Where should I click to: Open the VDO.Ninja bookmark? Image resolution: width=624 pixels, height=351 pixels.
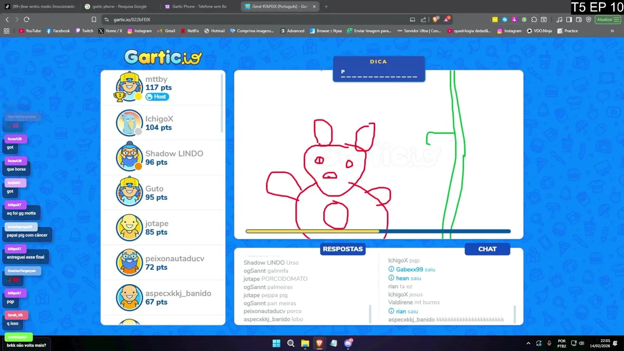539,31
